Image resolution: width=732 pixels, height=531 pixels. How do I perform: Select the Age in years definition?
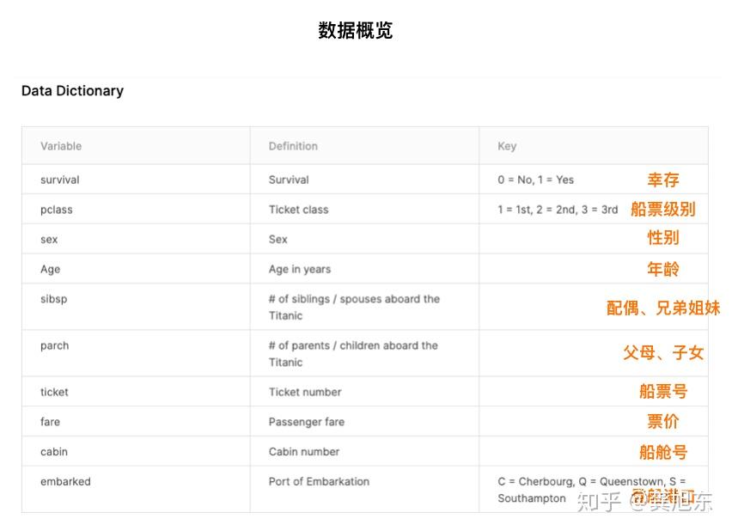[x=299, y=269]
